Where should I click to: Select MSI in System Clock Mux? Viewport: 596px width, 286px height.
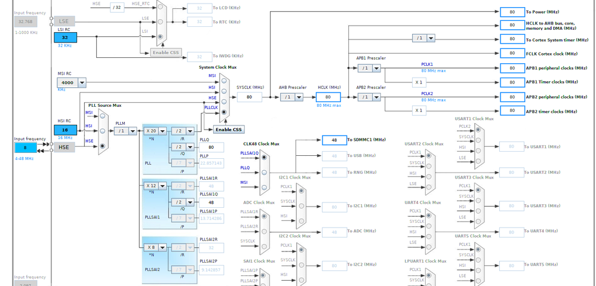pyautogui.click(x=224, y=82)
